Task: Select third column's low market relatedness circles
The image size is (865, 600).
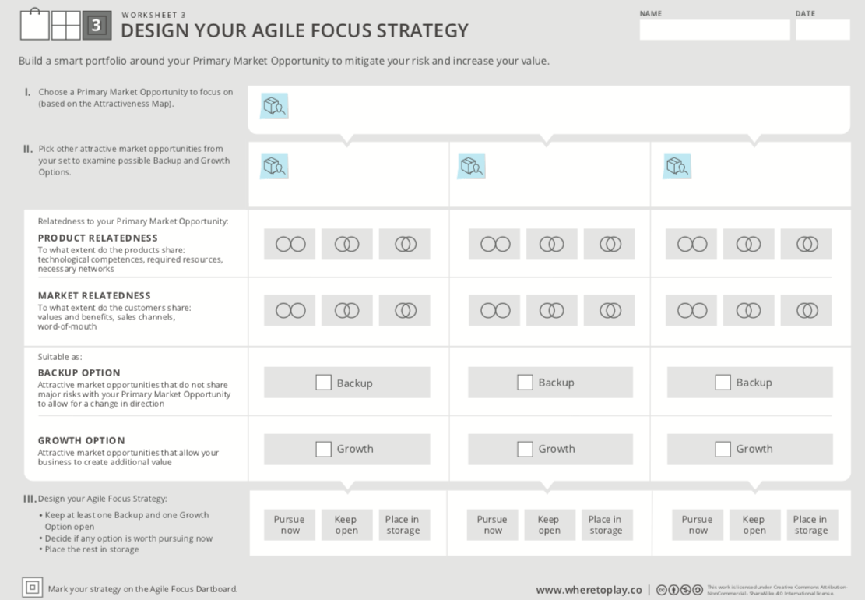Action: tap(691, 310)
